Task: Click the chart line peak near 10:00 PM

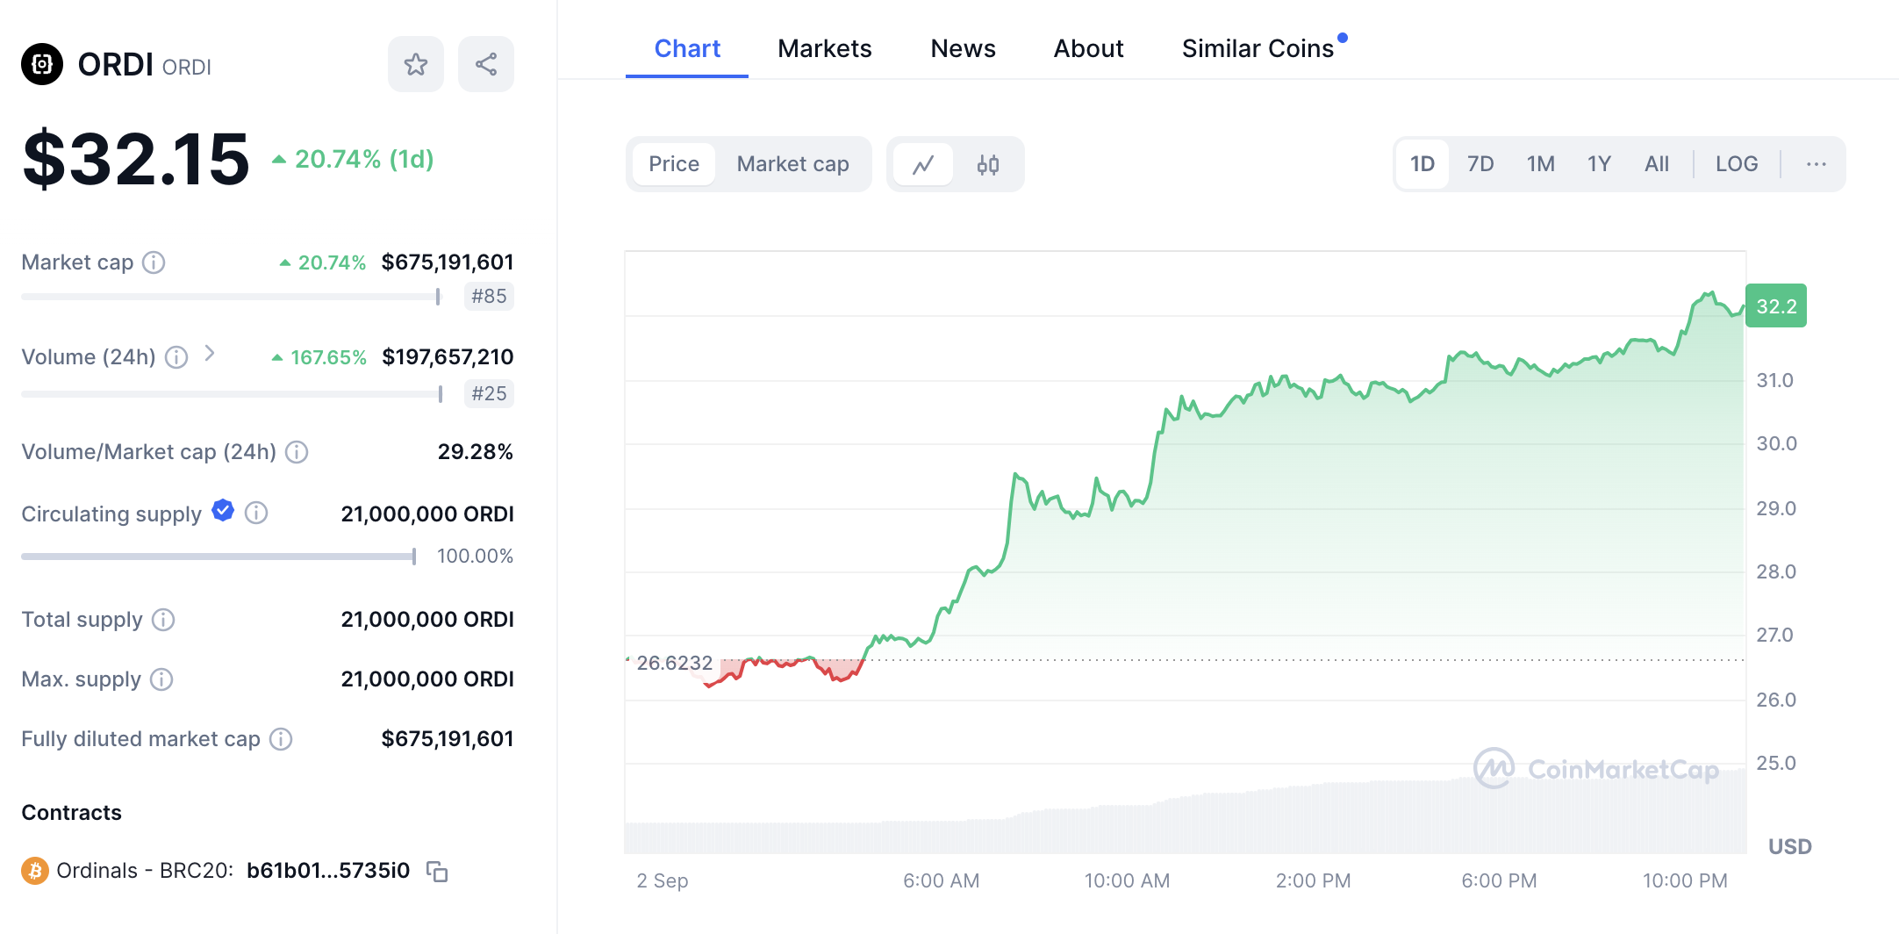Action: 1710,293
